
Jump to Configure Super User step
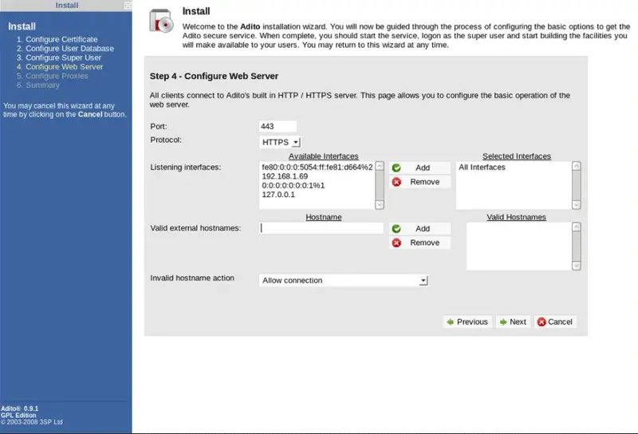63,58
